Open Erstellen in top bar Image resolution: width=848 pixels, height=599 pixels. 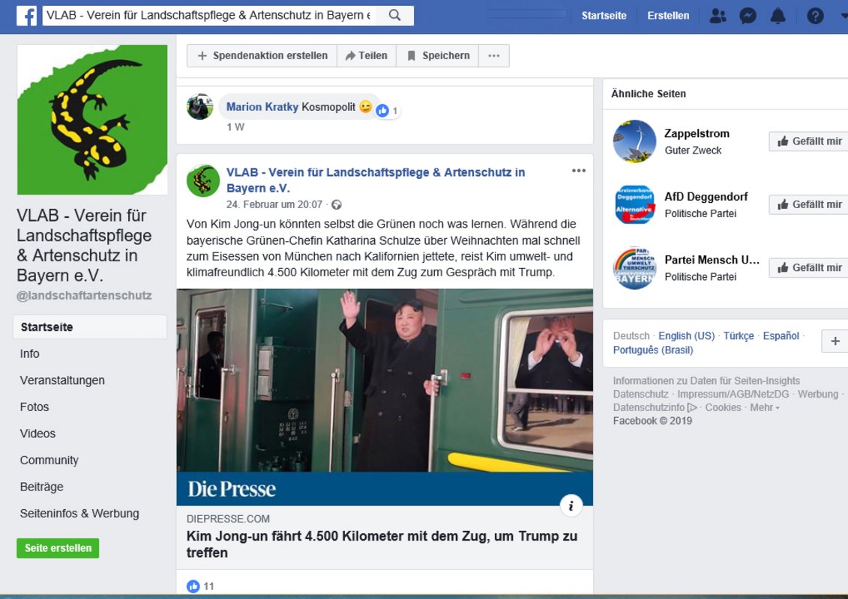pyautogui.click(x=668, y=16)
